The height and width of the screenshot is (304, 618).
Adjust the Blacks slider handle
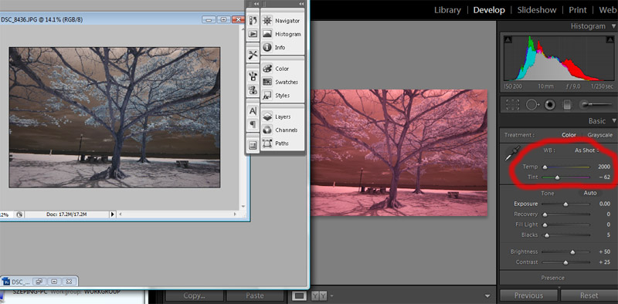click(547, 235)
